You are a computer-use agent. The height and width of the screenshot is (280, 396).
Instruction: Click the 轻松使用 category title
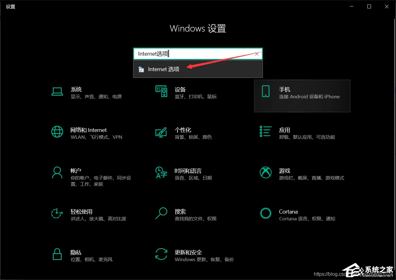coord(82,212)
